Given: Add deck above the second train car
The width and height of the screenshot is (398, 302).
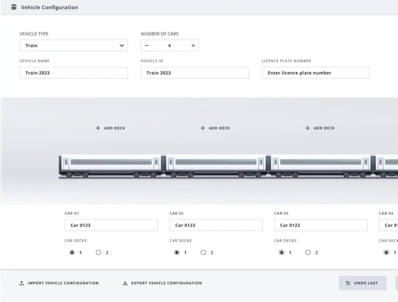Looking at the screenshot, I should pyautogui.click(x=215, y=128).
